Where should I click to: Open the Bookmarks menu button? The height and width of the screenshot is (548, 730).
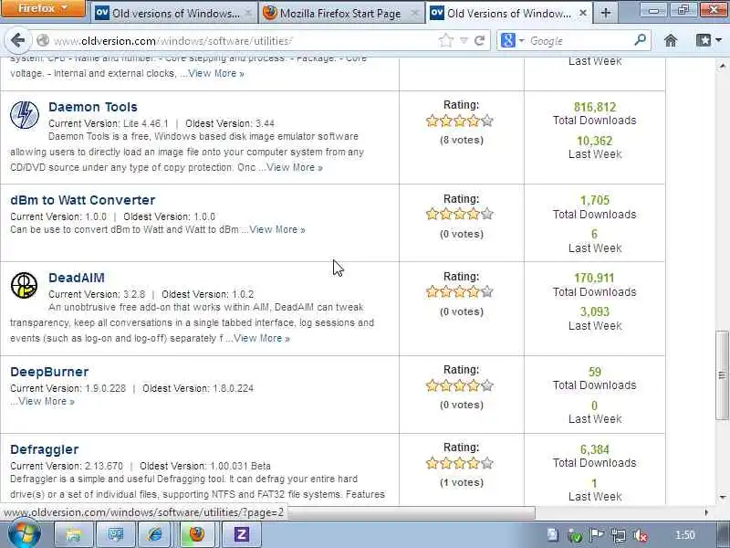709,41
